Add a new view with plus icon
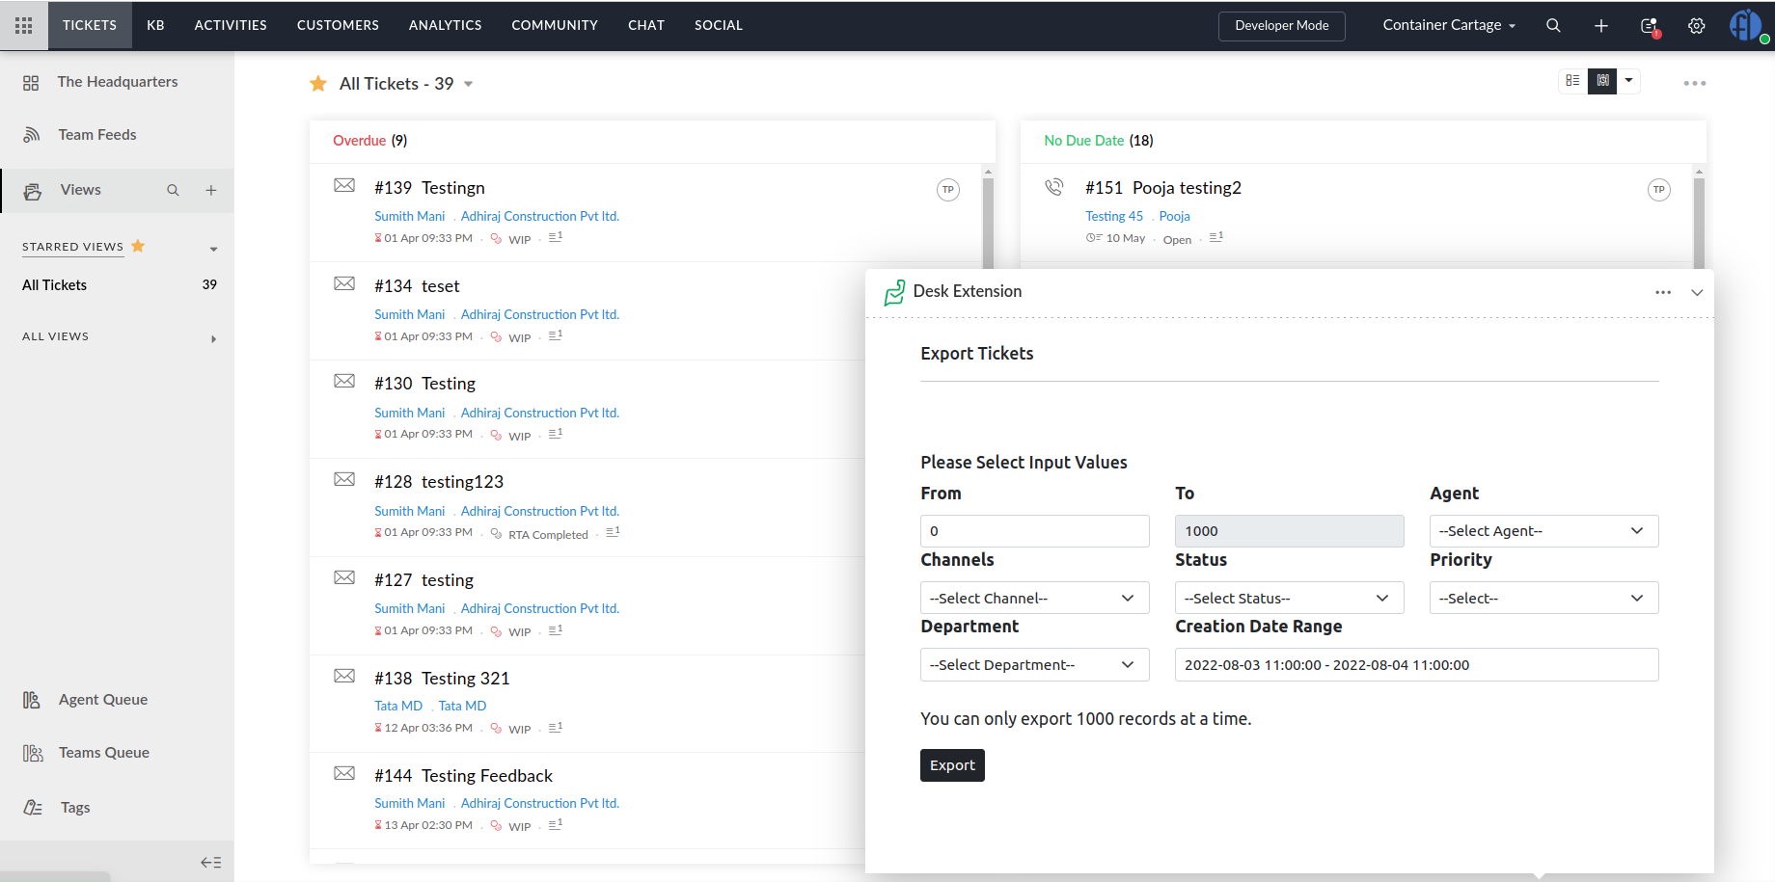 [210, 191]
